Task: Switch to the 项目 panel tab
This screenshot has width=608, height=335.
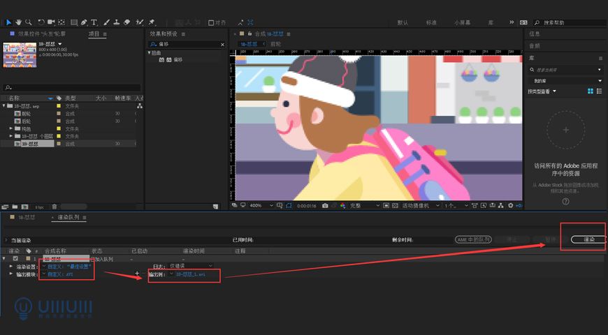Action: tap(94, 34)
